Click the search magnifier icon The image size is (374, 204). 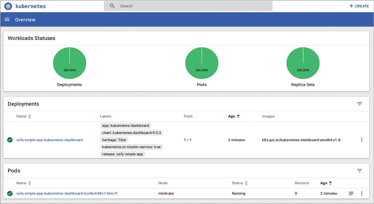[x=112, y=6]
